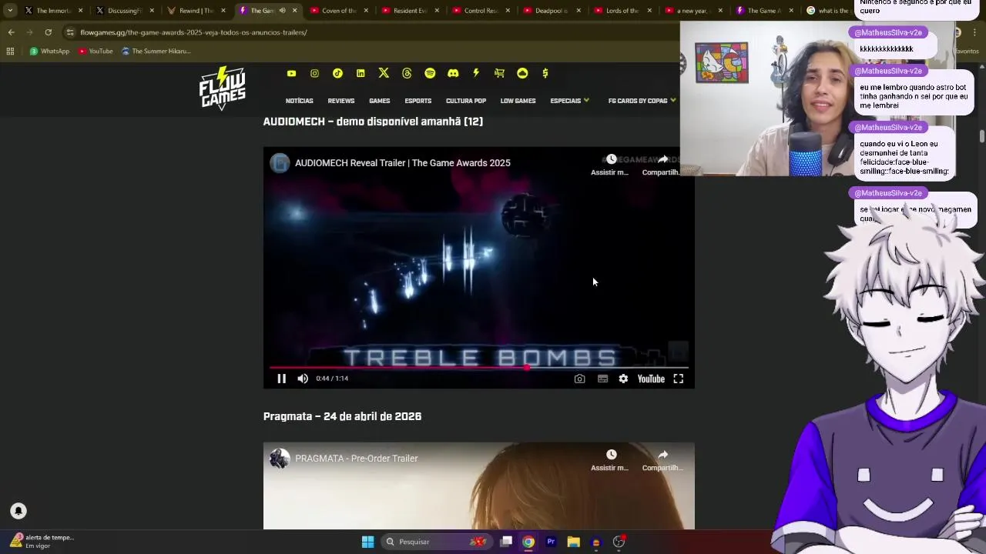Reload the page

click(48, 32)
